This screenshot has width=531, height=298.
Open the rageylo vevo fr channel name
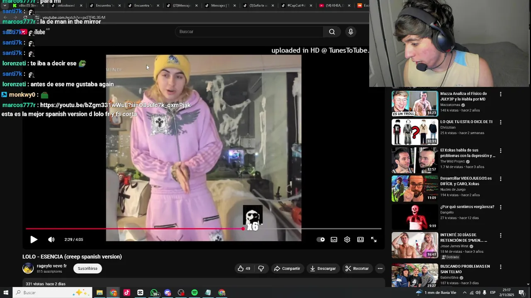(52, 266)
